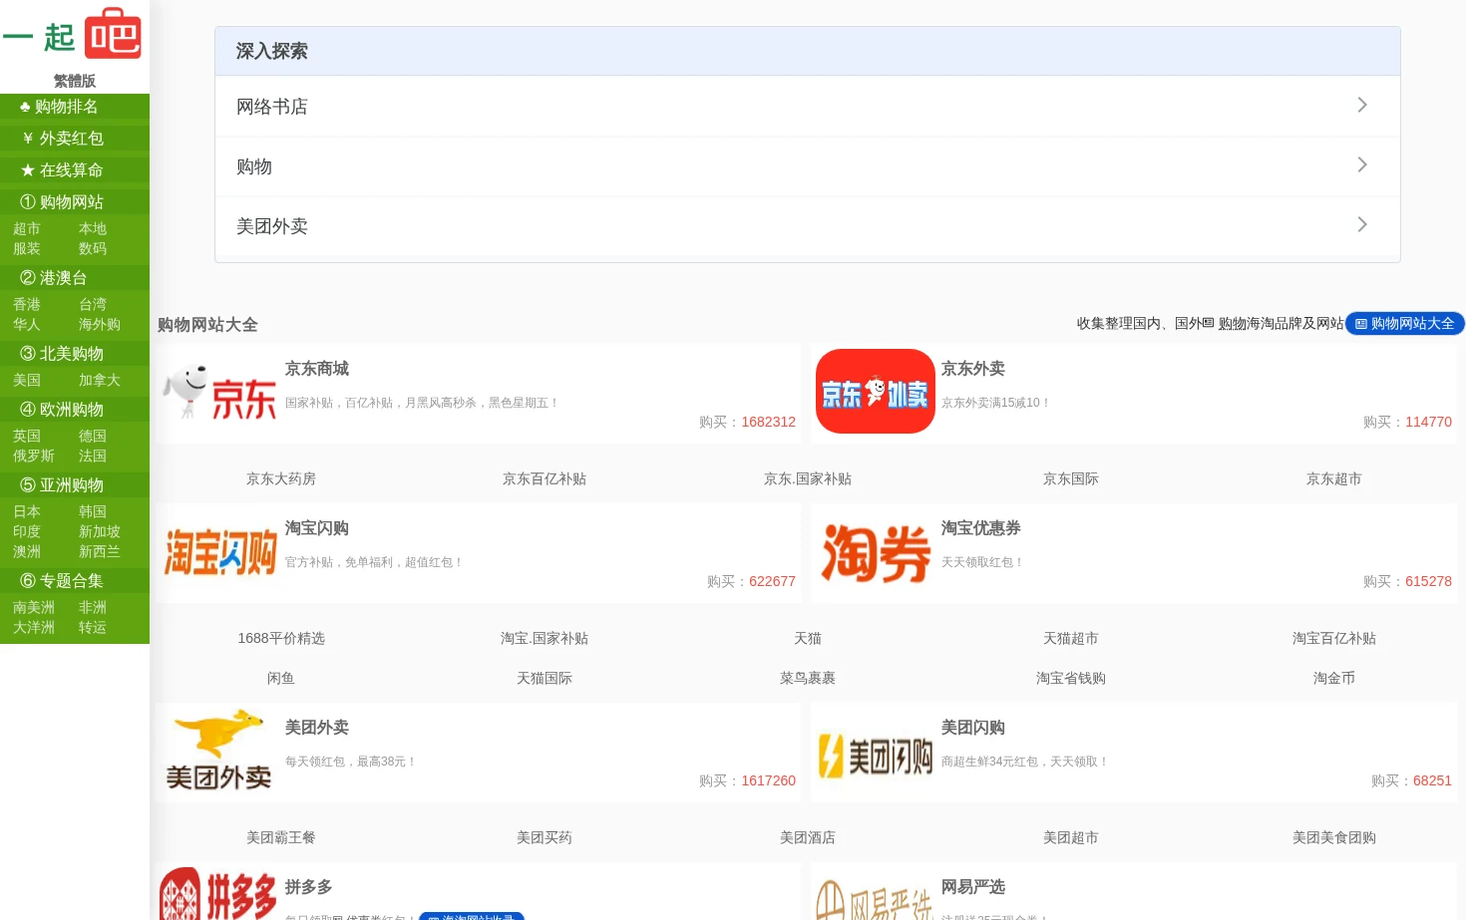Open 京东国际 link
This screenshot has width=1466, height=920.
point(1071,479)
